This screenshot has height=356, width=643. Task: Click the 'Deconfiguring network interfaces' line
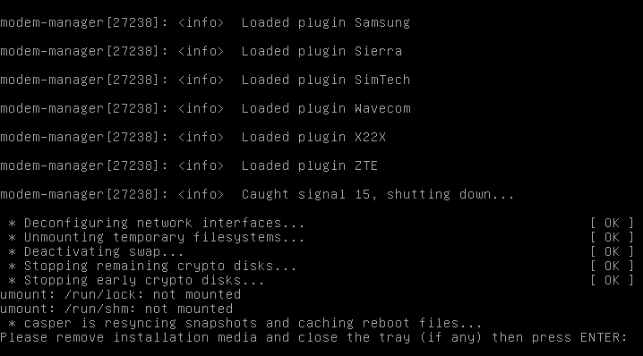point(157,224)
